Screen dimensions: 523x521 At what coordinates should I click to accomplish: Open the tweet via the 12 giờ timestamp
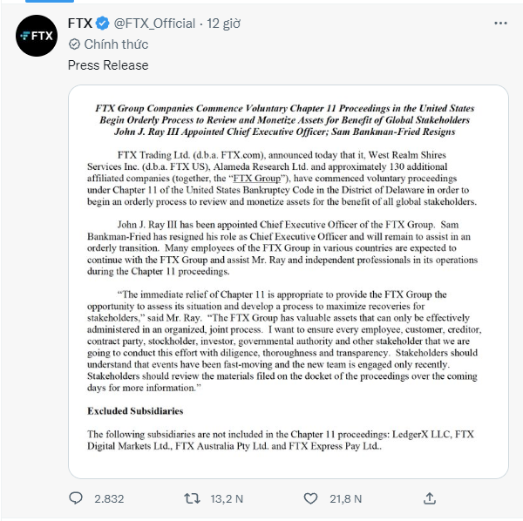tap(223, 24)
